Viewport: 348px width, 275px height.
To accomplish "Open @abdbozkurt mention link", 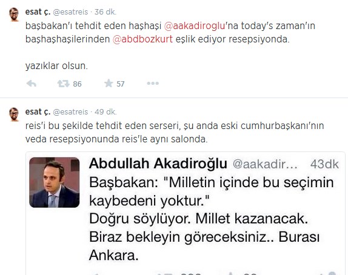I will click(142, 39).
